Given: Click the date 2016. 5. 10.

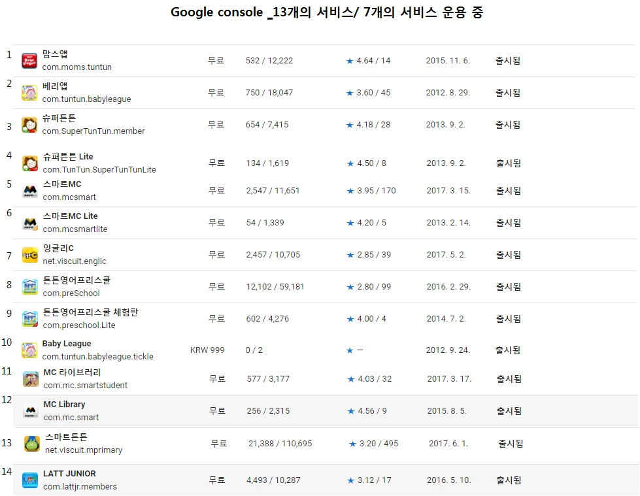Looking at the screenshot, I should coord(449,480).
